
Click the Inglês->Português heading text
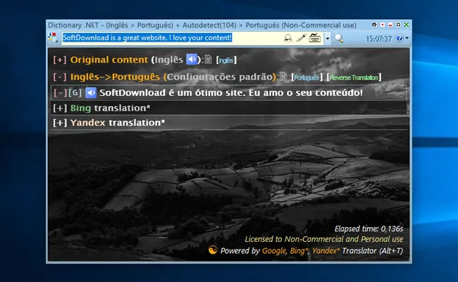point(115,77)
